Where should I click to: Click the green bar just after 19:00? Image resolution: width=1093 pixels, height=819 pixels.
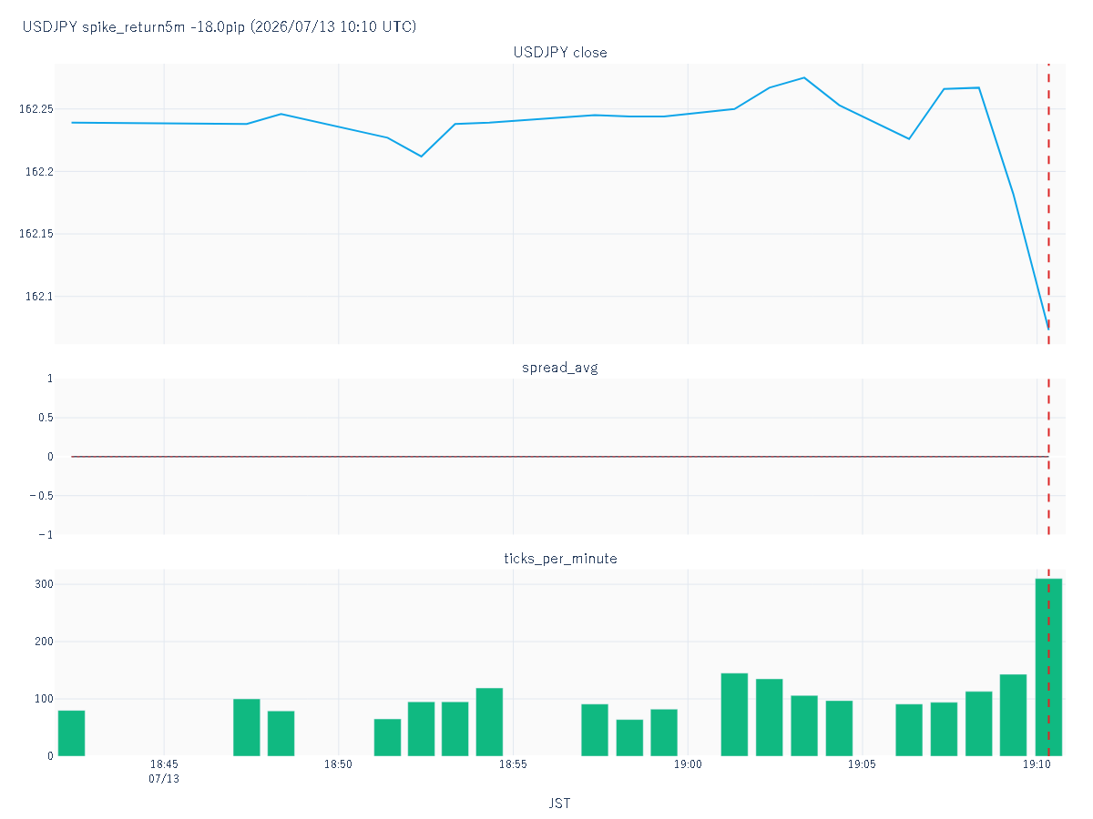[x=734, y=714]
